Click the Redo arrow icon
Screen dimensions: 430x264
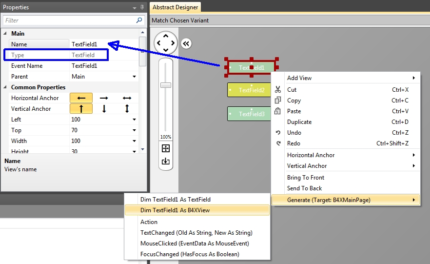278,143
